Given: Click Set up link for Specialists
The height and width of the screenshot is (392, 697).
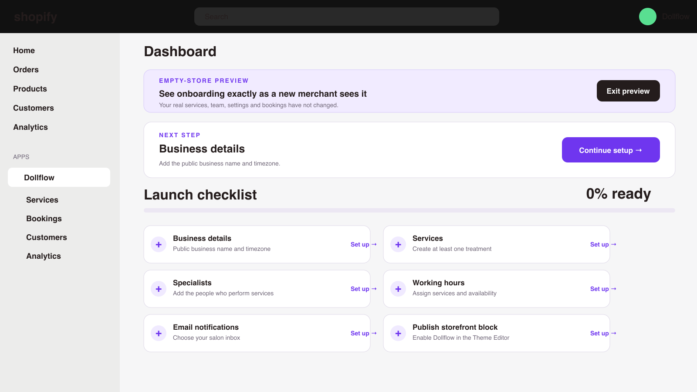Looking at the screenshot, I should tap(363, 289).
